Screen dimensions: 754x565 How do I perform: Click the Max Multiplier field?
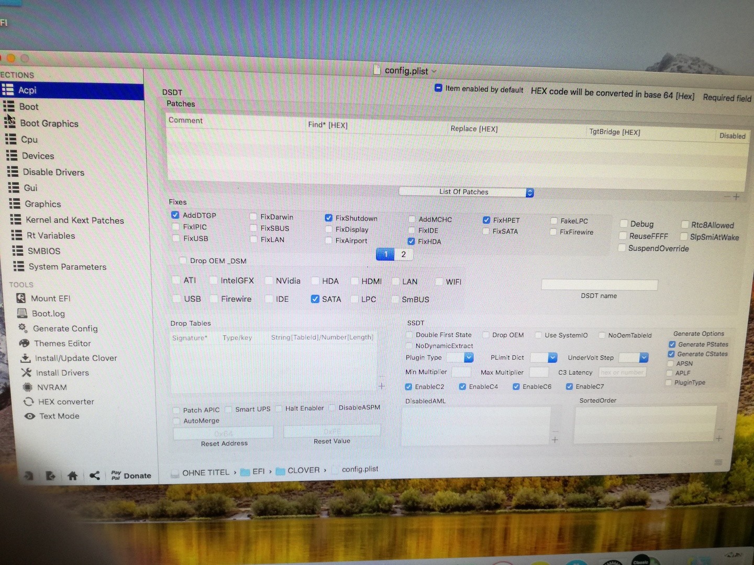tap(539, 372)
